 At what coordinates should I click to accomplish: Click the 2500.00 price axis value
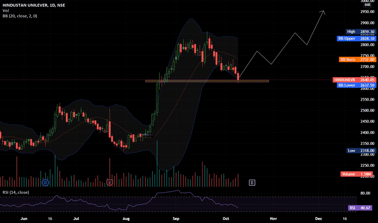tap(367, 110)
